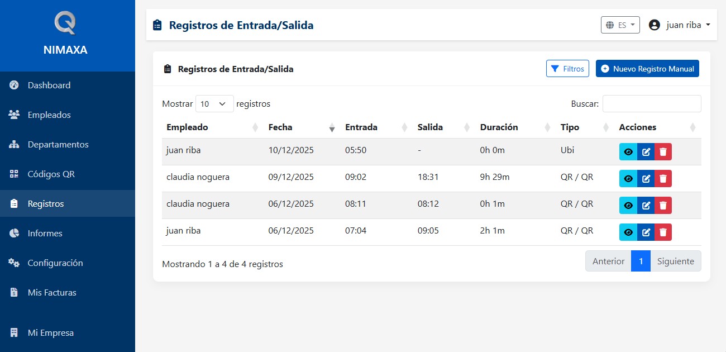Image resolution: width=726 pixels, height=352 pixels.
Task: Click the Nuevo Registro Manual button
Action: (647, 68)
